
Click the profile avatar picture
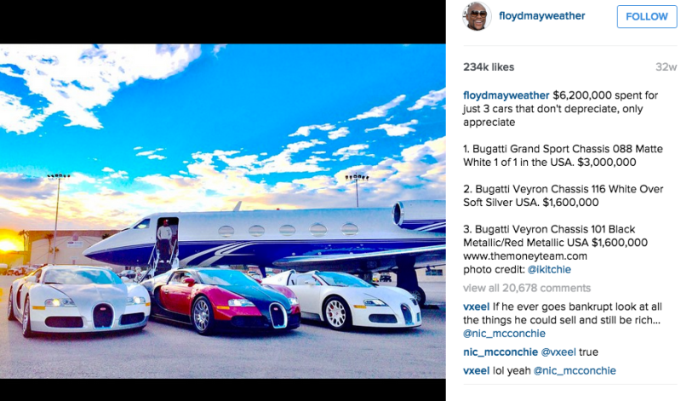click(x=477, y=16)
